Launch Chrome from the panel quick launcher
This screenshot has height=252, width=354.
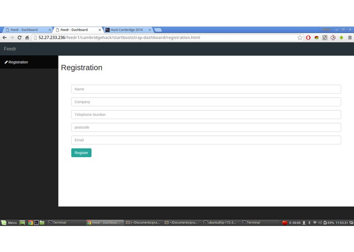(30, 222)
